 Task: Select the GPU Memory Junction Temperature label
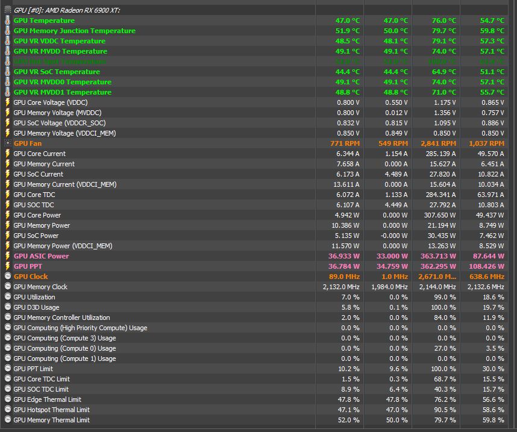(75, 31)
